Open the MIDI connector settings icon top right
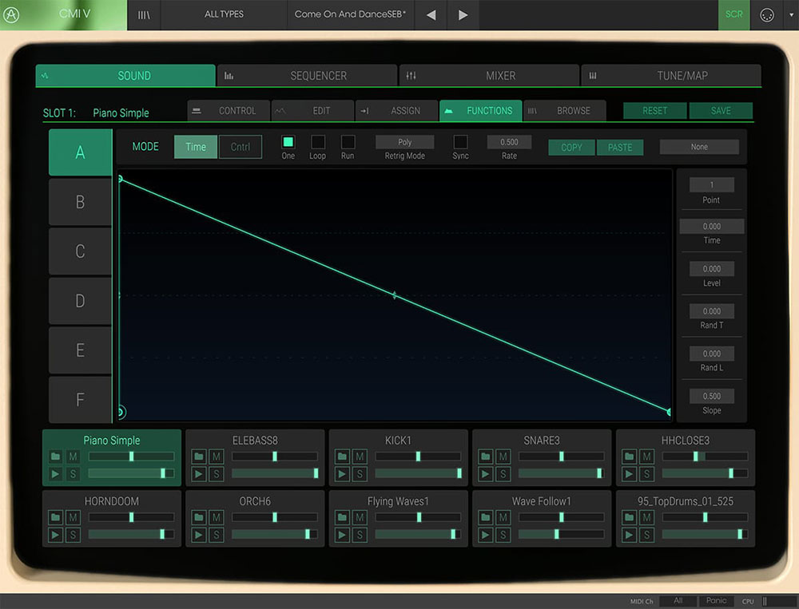 click(x=765, y=14)
